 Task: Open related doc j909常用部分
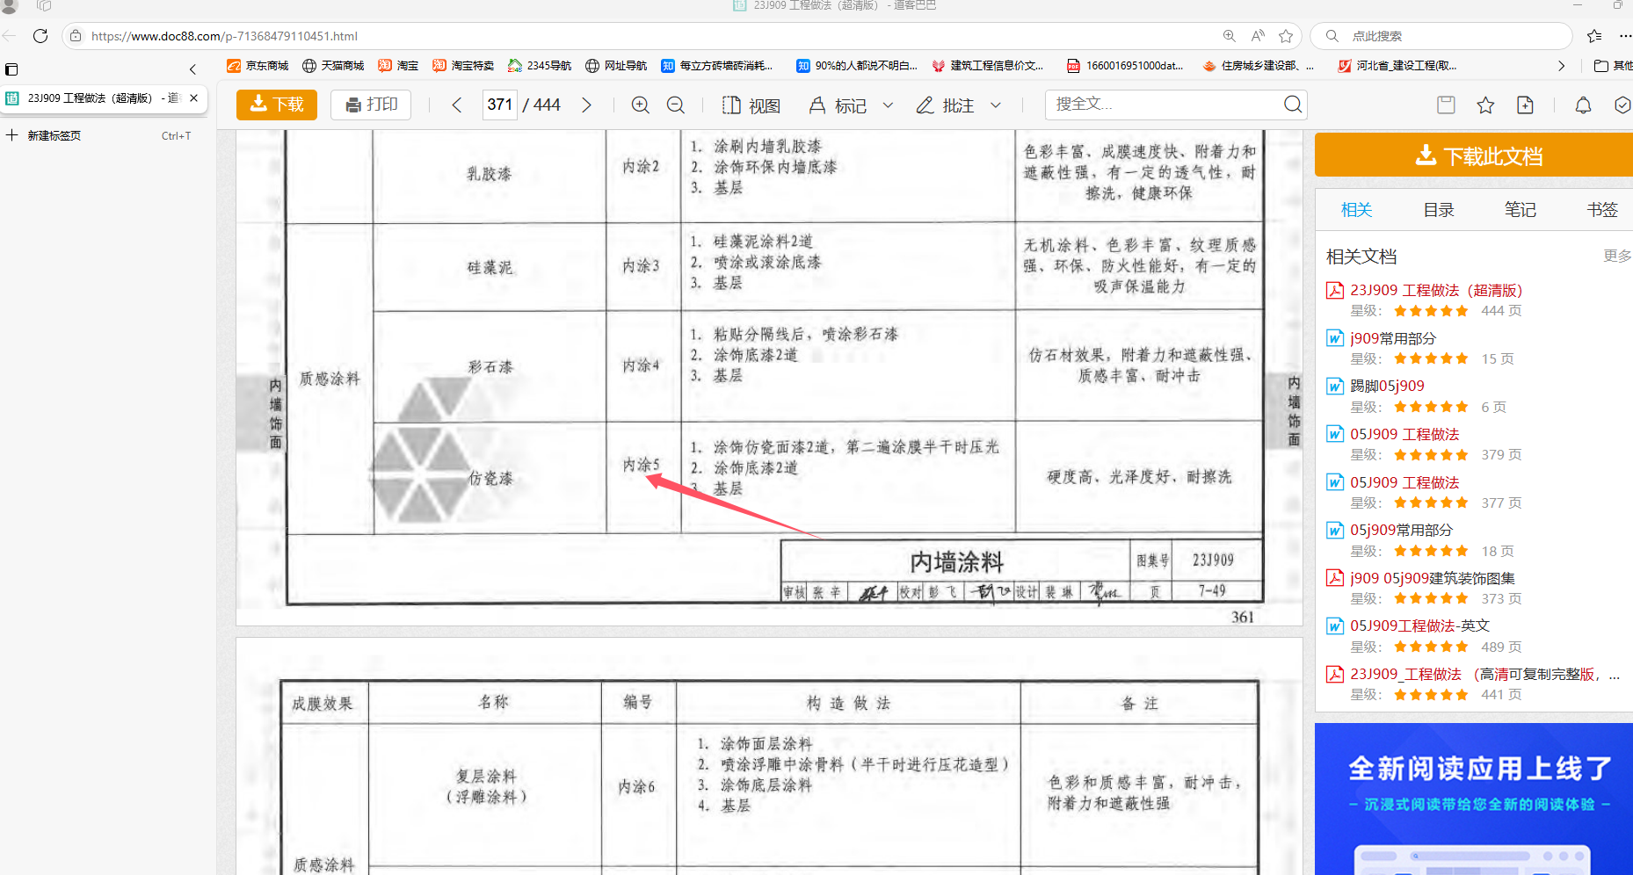coord(1393,338)
